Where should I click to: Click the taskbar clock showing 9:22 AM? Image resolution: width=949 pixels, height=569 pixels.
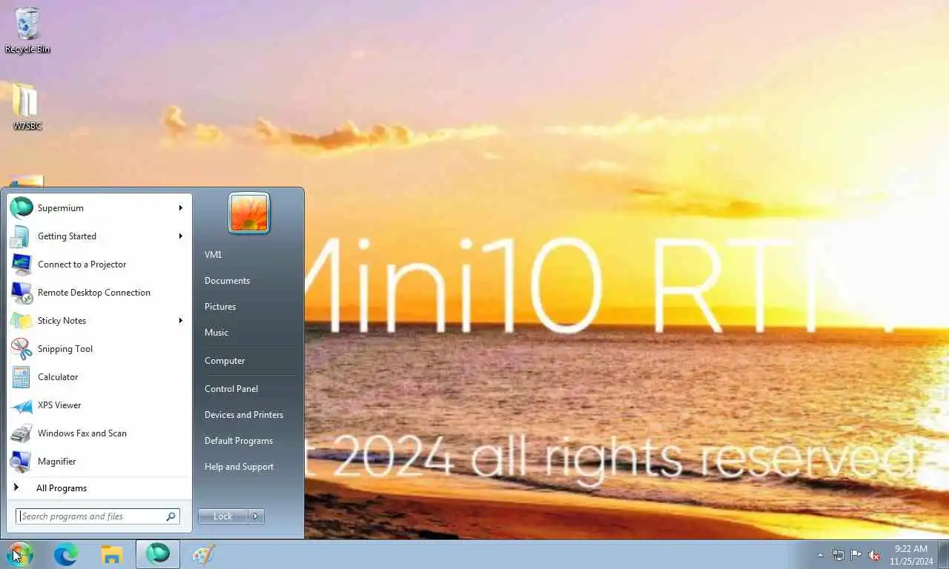[911, 555]
